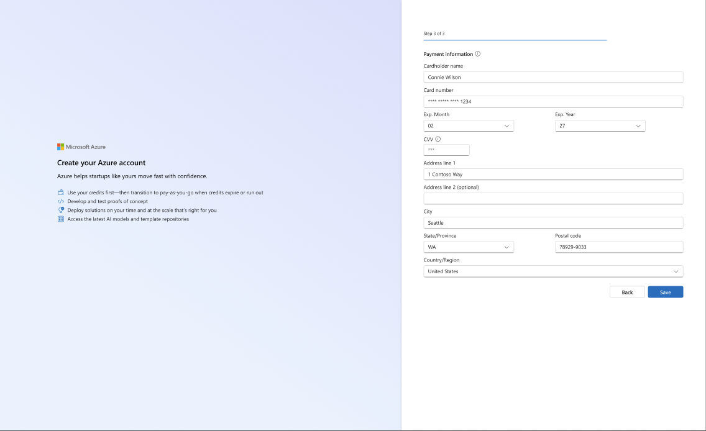Click the deploy solutions lightbulb icon
The height and width of the screenshot is (431, 706).
pyautogui.click(x=61, y=210)
